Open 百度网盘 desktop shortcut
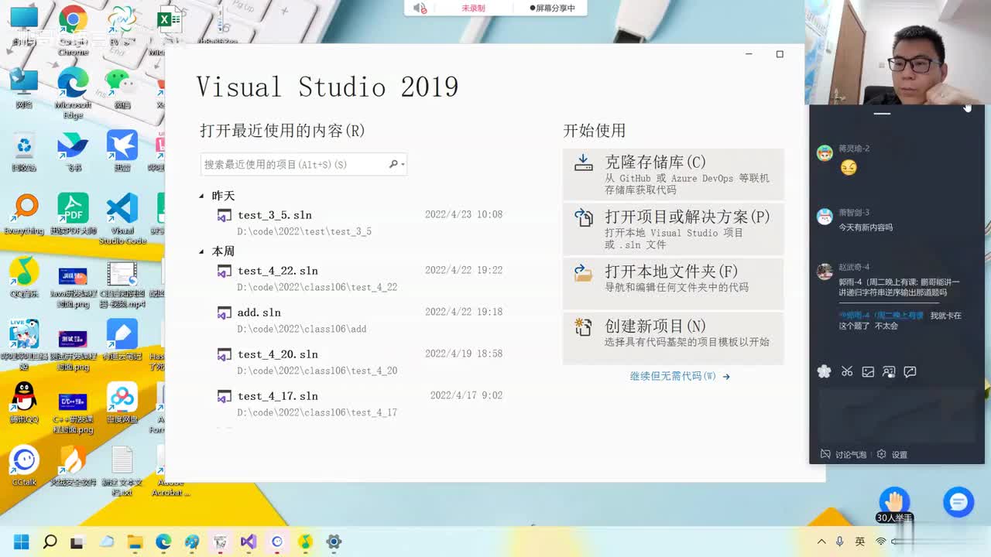 pos(122,402)
